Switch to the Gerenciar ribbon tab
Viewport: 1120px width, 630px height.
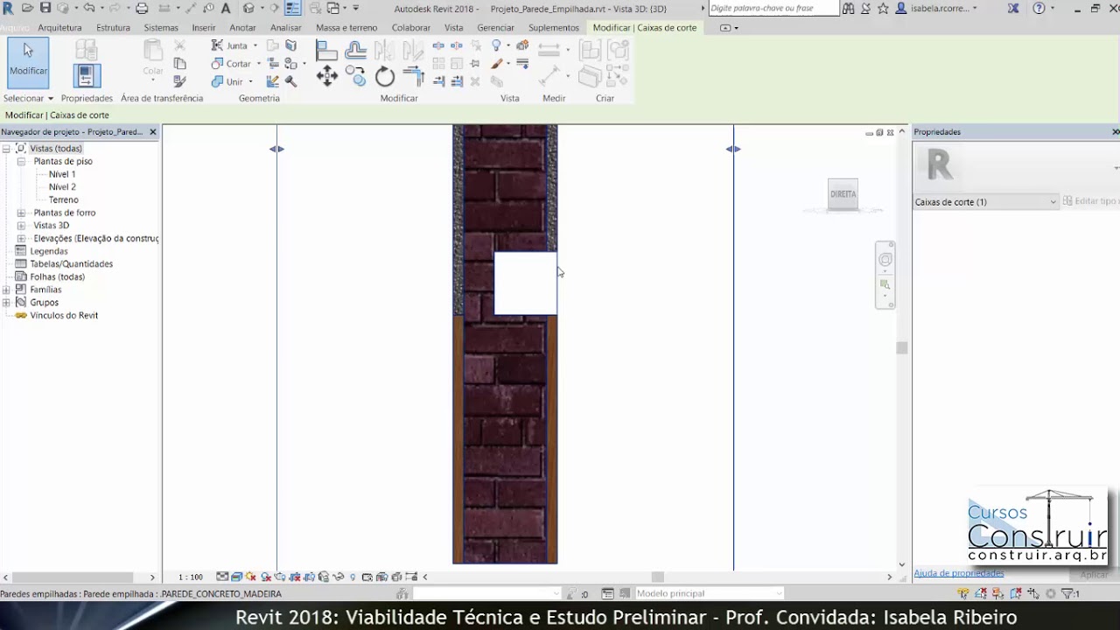495,28
